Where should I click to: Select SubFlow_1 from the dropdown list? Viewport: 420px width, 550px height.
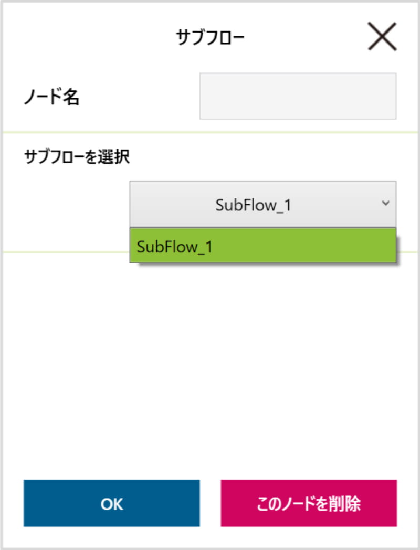262,246
